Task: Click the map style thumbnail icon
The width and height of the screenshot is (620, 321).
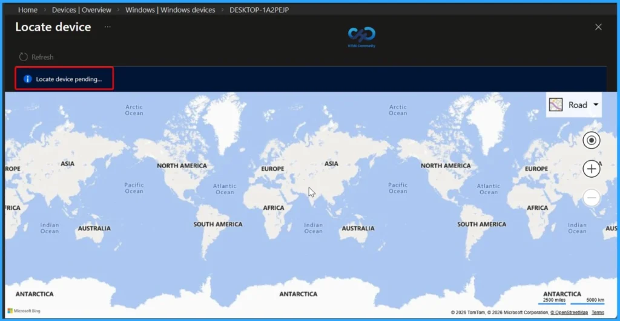Action: tap(556, 105)
